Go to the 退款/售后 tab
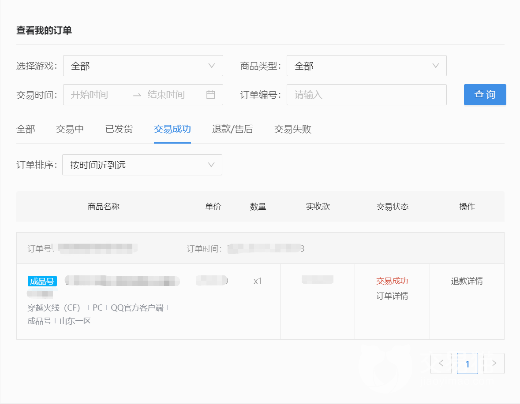Image resolution: width=520 pixels, height=404 pixels. (x=232, y=129)
